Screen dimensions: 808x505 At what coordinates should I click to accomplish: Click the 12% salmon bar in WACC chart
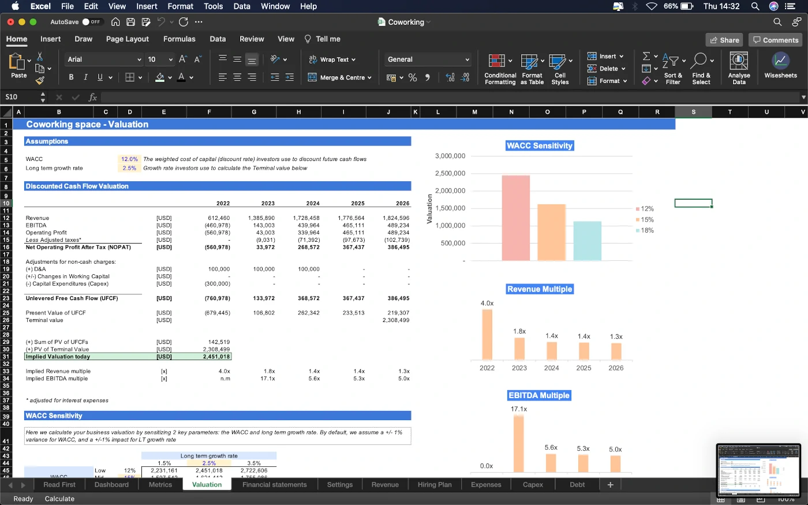[x=516, y=218]
